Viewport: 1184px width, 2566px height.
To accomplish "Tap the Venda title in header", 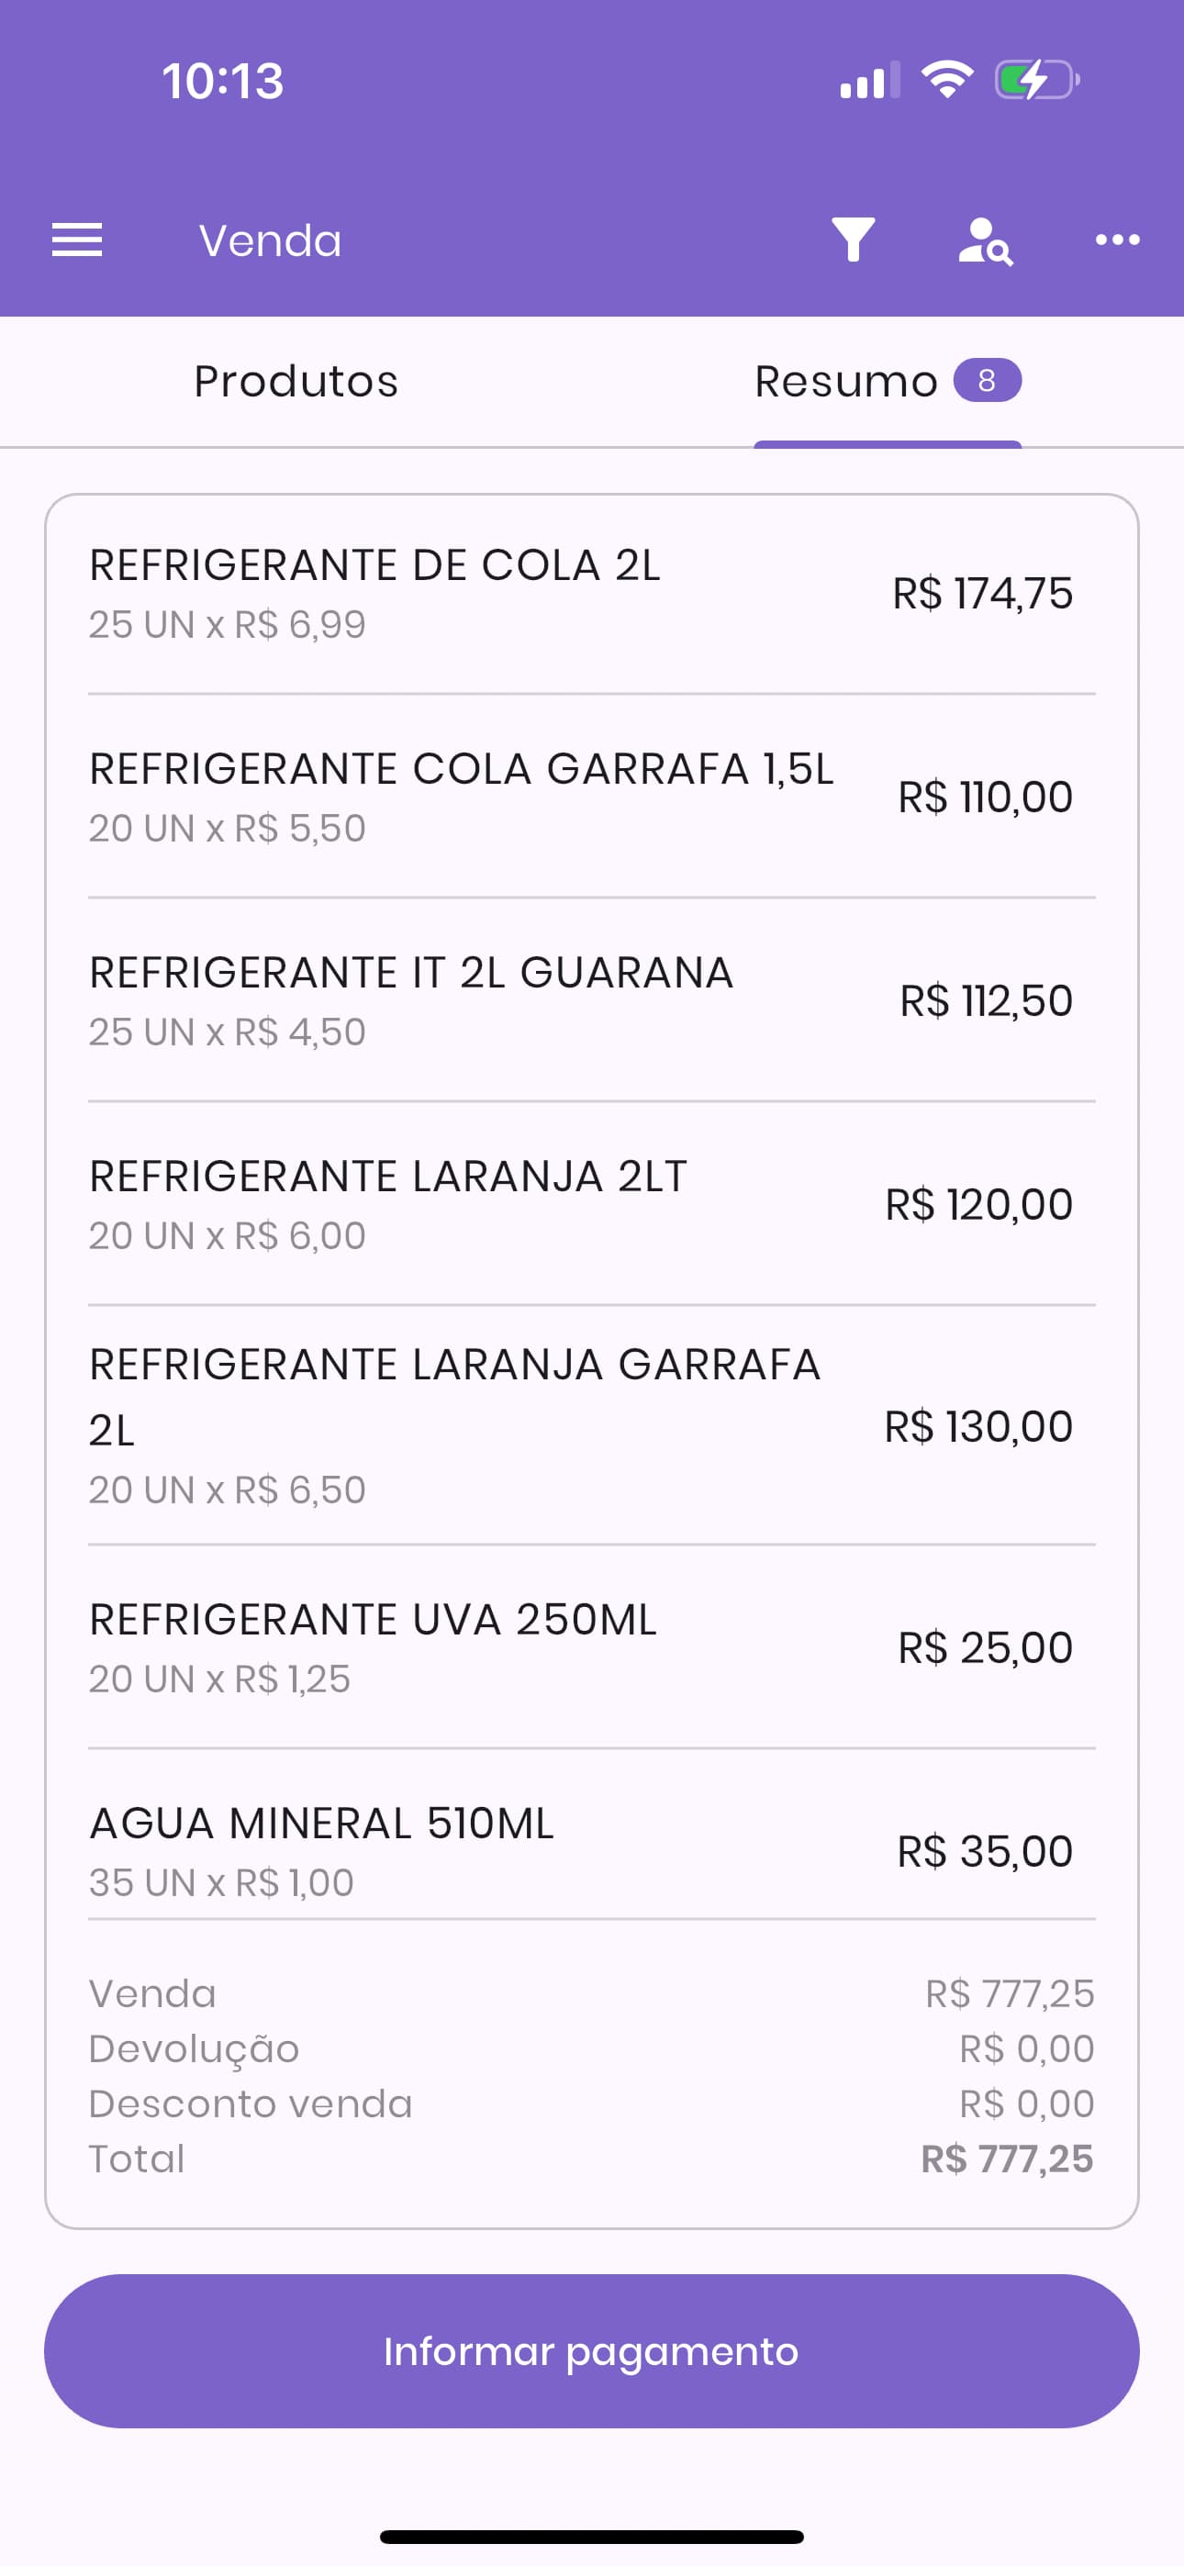I will coord(270,241).
